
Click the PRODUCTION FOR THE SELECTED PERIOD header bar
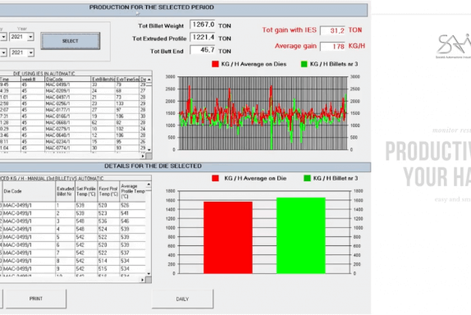point(184,10)
